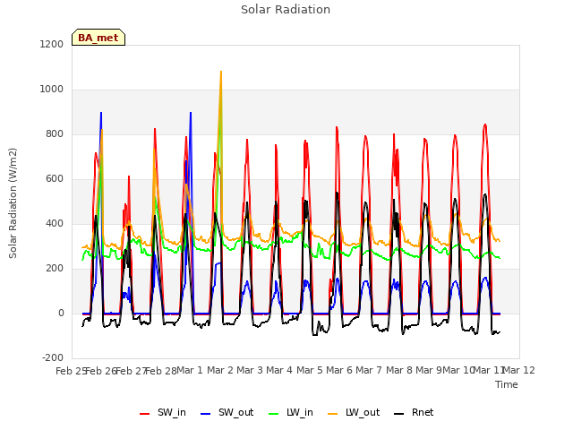Screen dimensions: 573x430
Task: Click the 1200 y-axis tick label
Action: [x=52, y=44]
